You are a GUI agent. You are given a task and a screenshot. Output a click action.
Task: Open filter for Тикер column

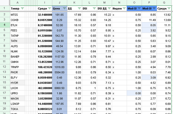tap(22, 9)
